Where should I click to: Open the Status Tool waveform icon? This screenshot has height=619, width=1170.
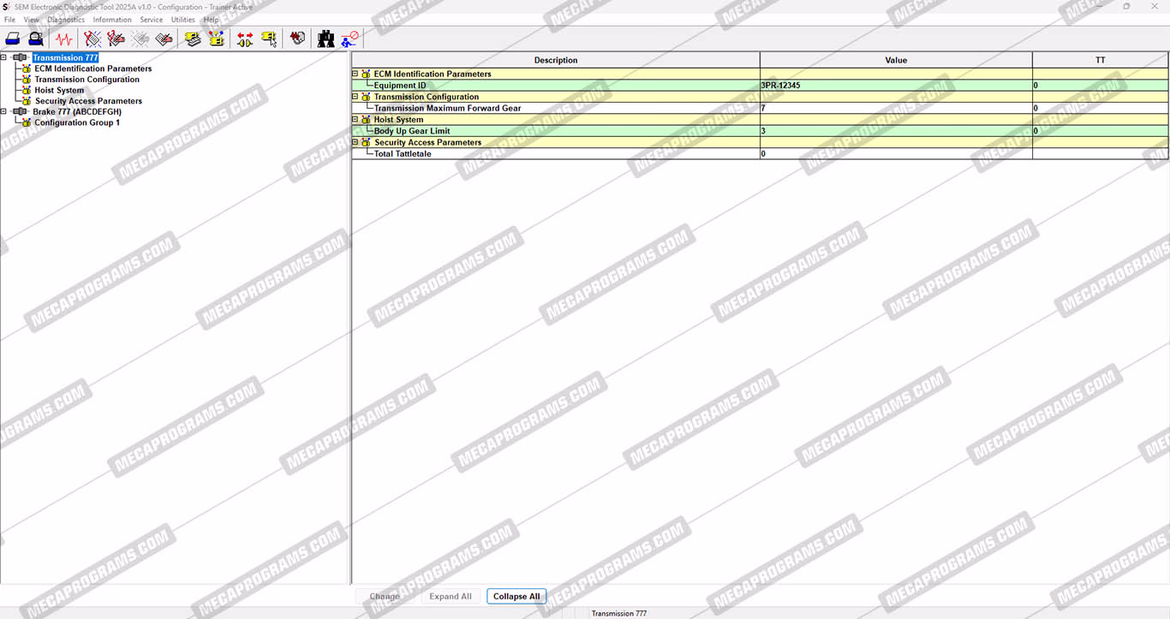[63, 39]
